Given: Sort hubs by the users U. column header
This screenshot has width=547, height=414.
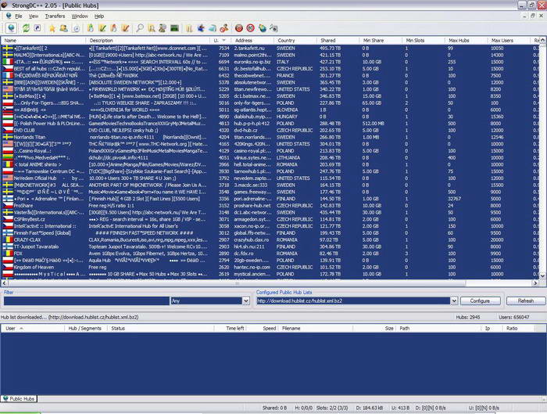Looking at the screenshot, I should 220,41.
